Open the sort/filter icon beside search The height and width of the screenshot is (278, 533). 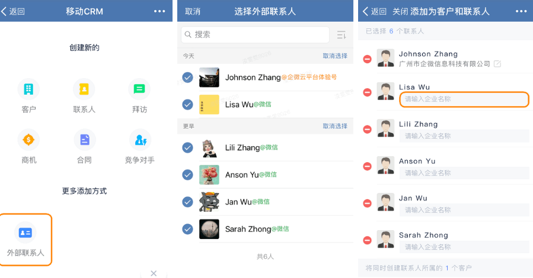pos(341,34)
